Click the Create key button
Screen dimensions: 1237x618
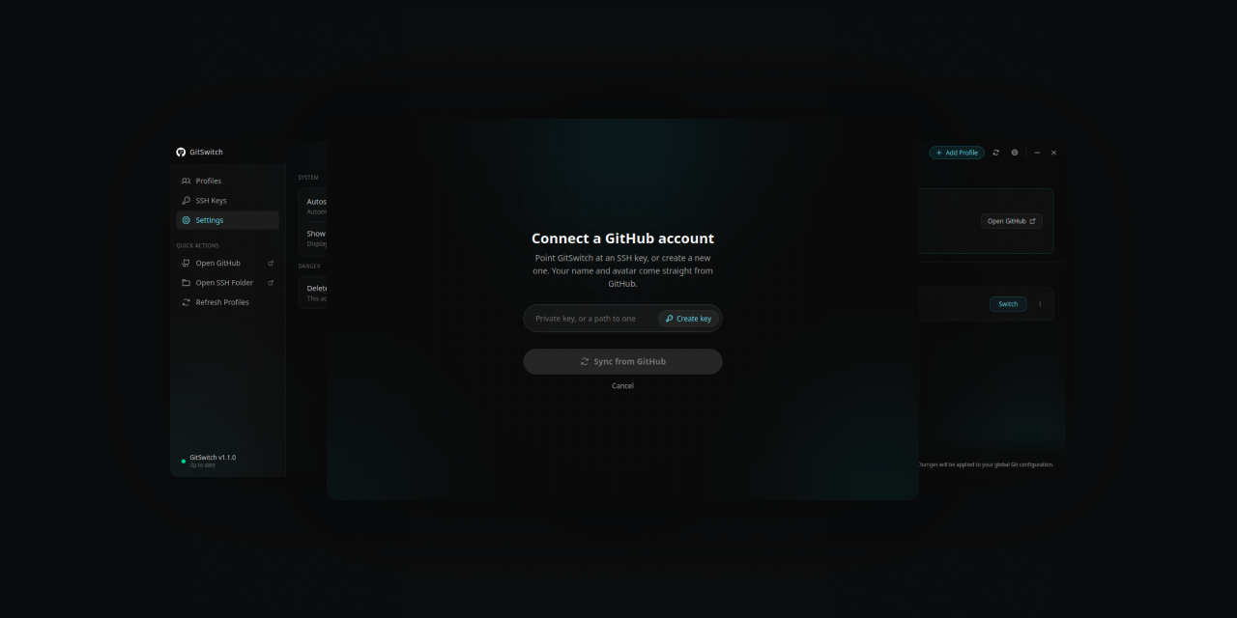pyautogui.click(x=689, y=319)
